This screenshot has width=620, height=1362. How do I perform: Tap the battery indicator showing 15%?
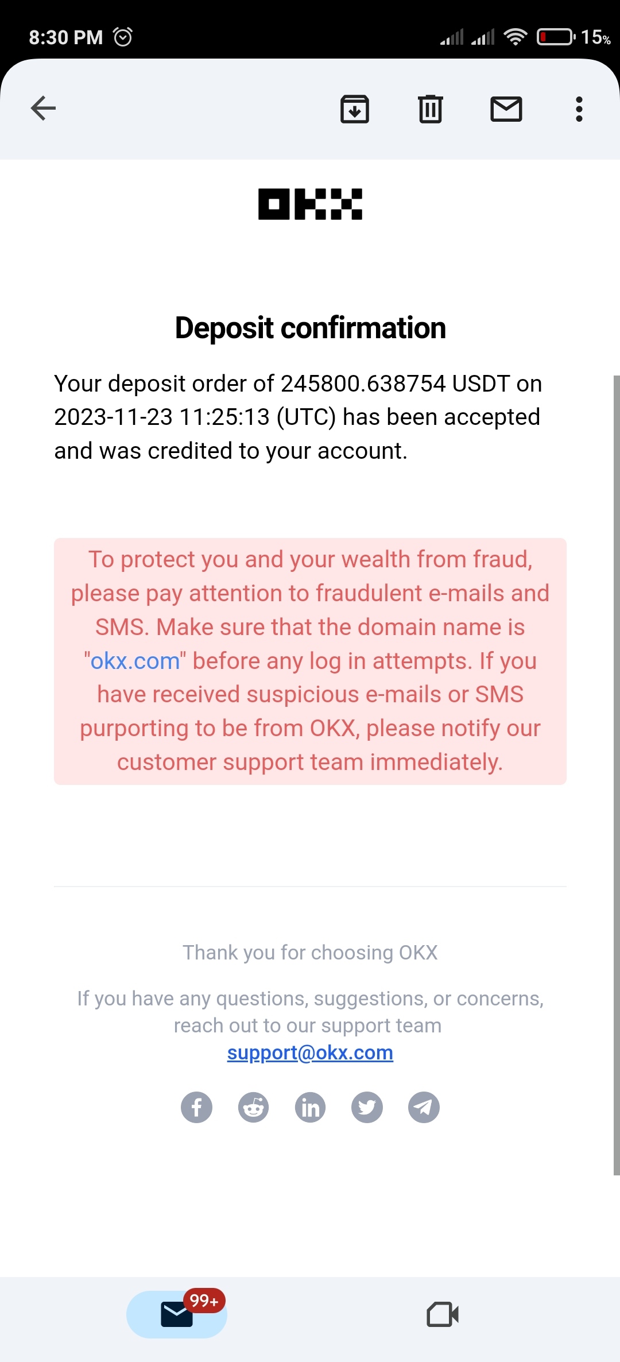tap(574, 37)
